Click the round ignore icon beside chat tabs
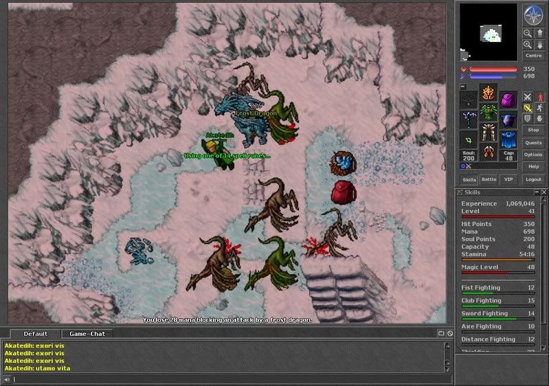Viewport: 549px width, 386px height. (450, 334)
